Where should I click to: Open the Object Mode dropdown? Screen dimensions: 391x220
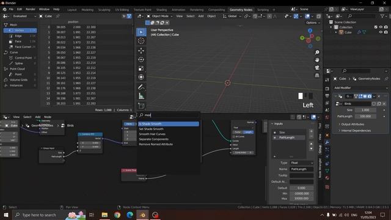159,16
